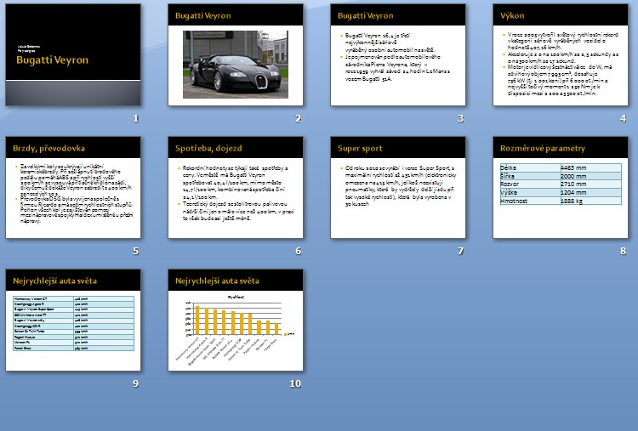The width and height of the screenshot is (638, 431).
Task: Select slide 10 with the bar chart
Action: click(236, 320)
